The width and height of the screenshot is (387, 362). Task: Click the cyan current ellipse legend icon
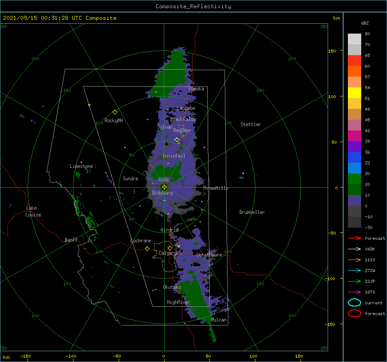pos(354,303)
